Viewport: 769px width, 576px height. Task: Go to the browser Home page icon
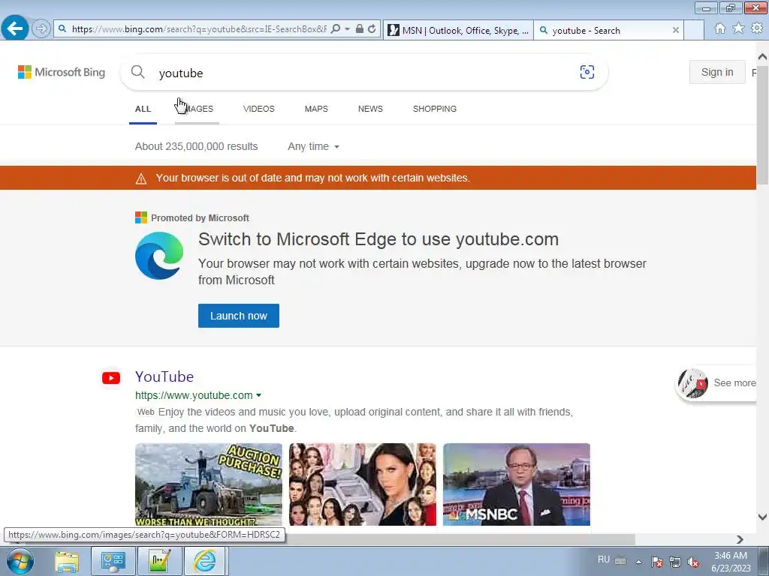(720, 29)
